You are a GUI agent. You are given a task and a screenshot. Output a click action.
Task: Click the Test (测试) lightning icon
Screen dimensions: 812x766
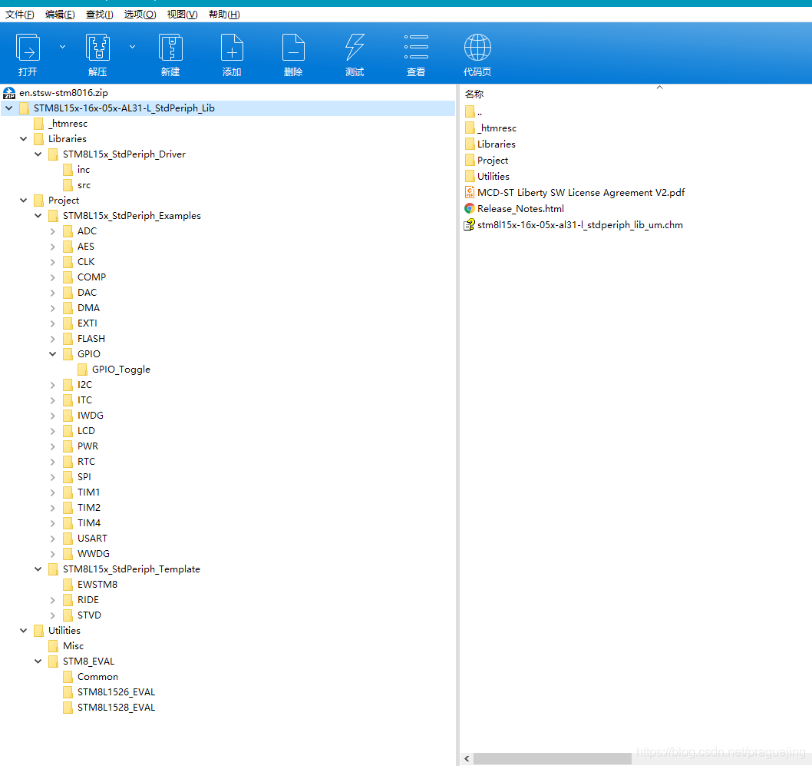coord(355,48)
